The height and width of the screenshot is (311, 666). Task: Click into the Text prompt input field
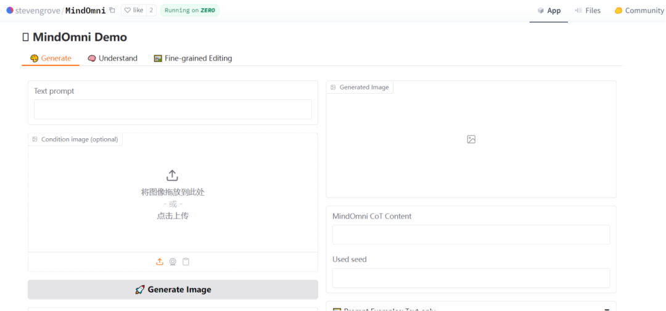tap(173, 109)
